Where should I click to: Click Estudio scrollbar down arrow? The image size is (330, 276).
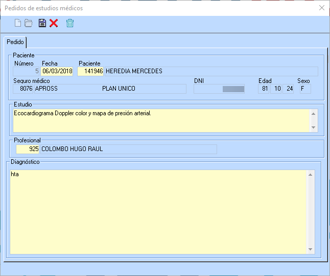coord(313,128)
